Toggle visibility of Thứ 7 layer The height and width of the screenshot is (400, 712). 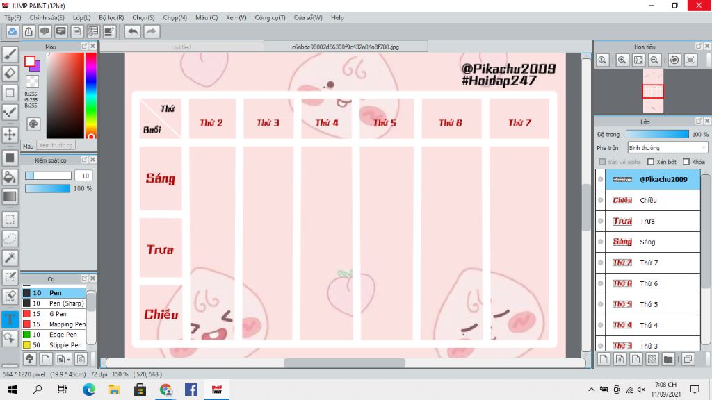tap(600, 262)
